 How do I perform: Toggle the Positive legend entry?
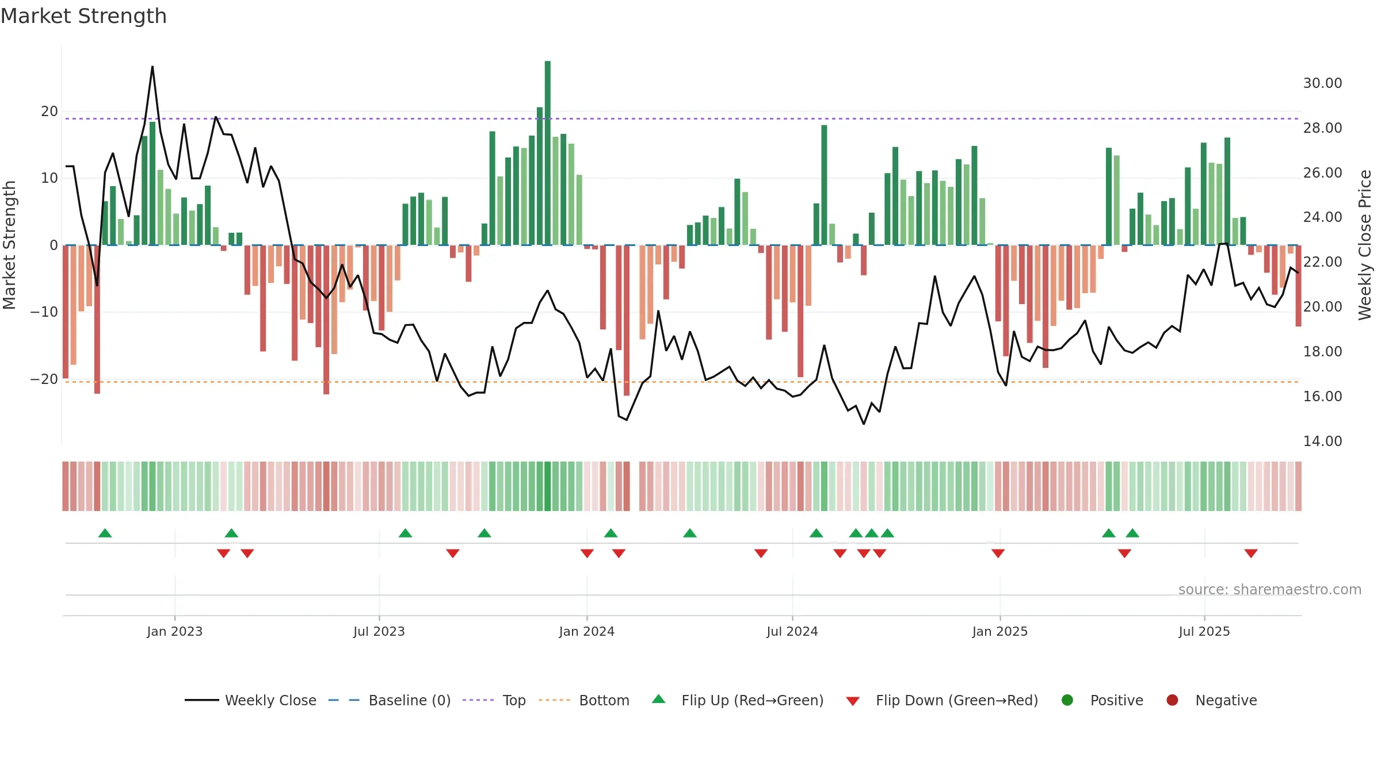coord(1102,700)
